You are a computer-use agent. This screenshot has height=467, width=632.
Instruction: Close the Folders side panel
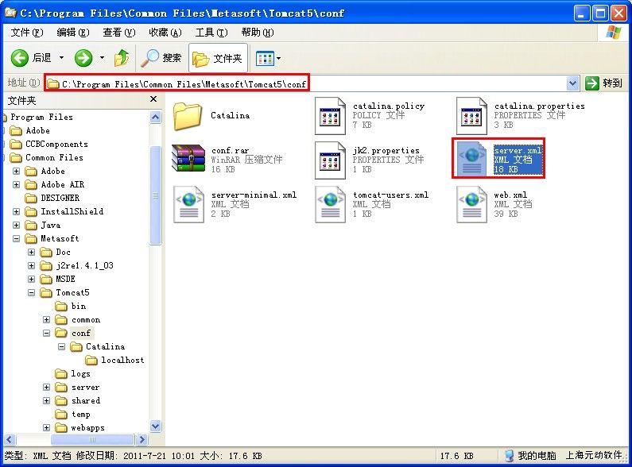154,100
